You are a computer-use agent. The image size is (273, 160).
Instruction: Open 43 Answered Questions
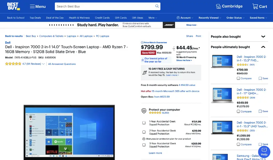pyautogui.click(x=62, y=64)
